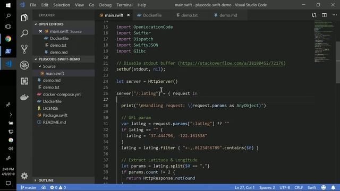340x191 pixels.
Task: Open the Search view in activity bar
Action: pyautogui.click(x=24, y=33)
